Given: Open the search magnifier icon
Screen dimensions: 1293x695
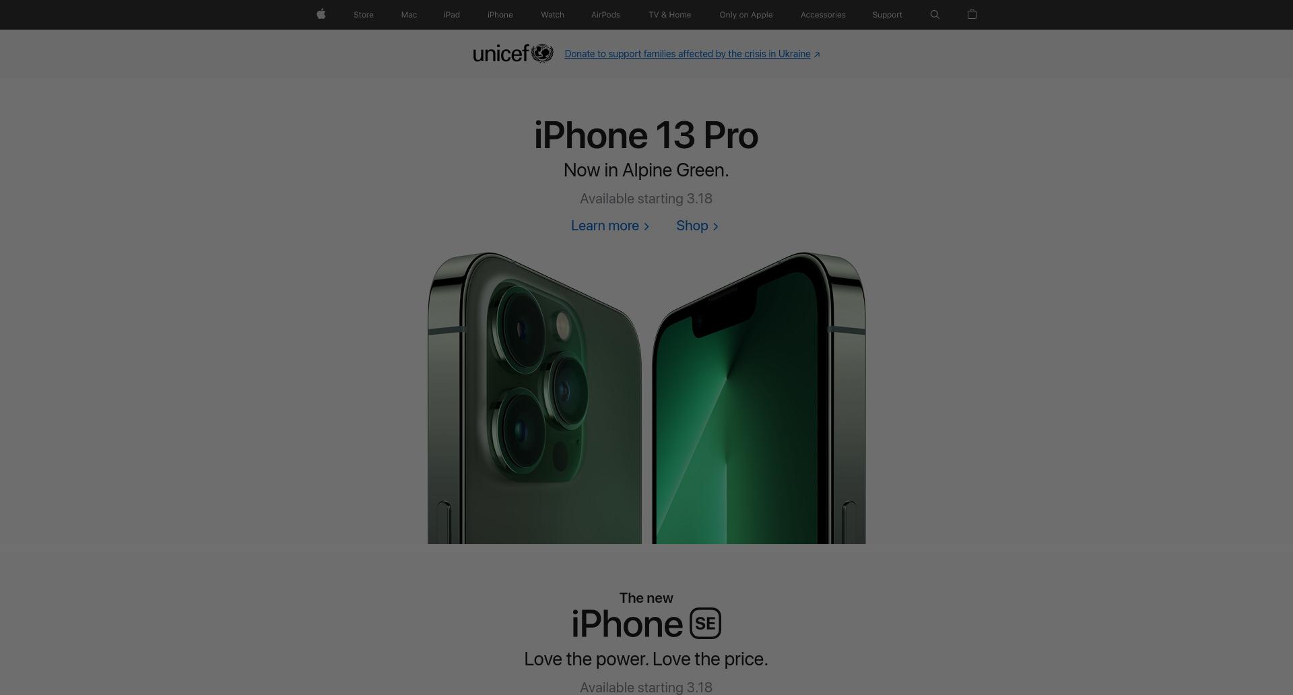Looking at the screenshot, I should click(935, 14).
